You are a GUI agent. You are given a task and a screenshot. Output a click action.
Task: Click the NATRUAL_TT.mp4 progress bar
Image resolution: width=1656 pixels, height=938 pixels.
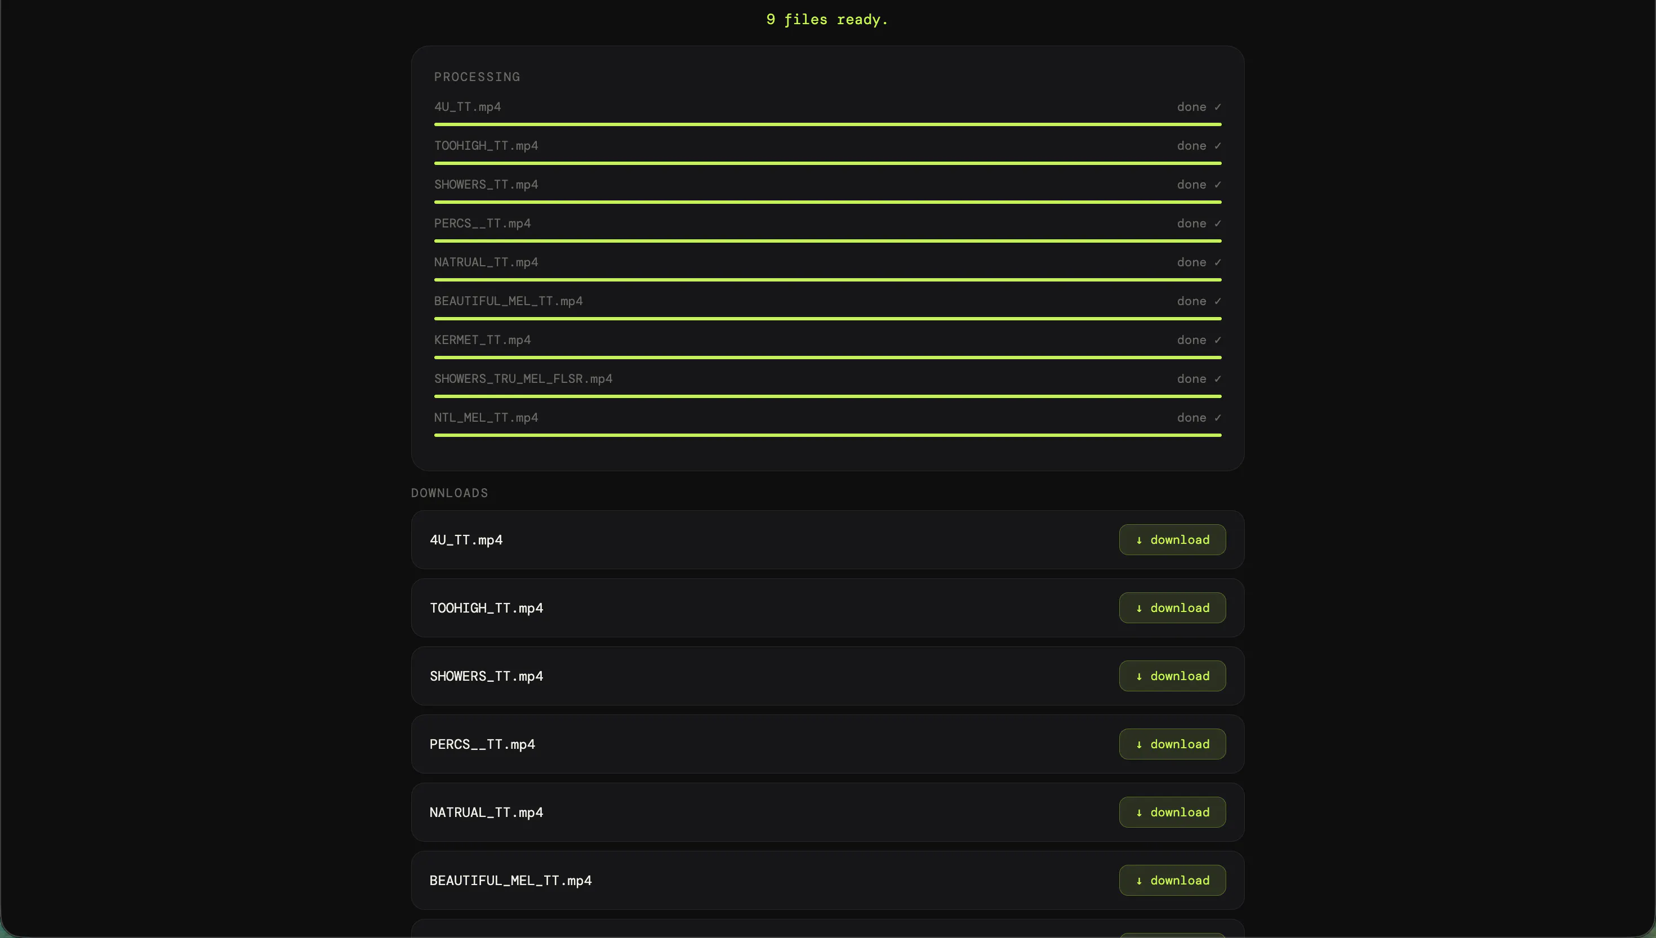[x=827, y=280]
